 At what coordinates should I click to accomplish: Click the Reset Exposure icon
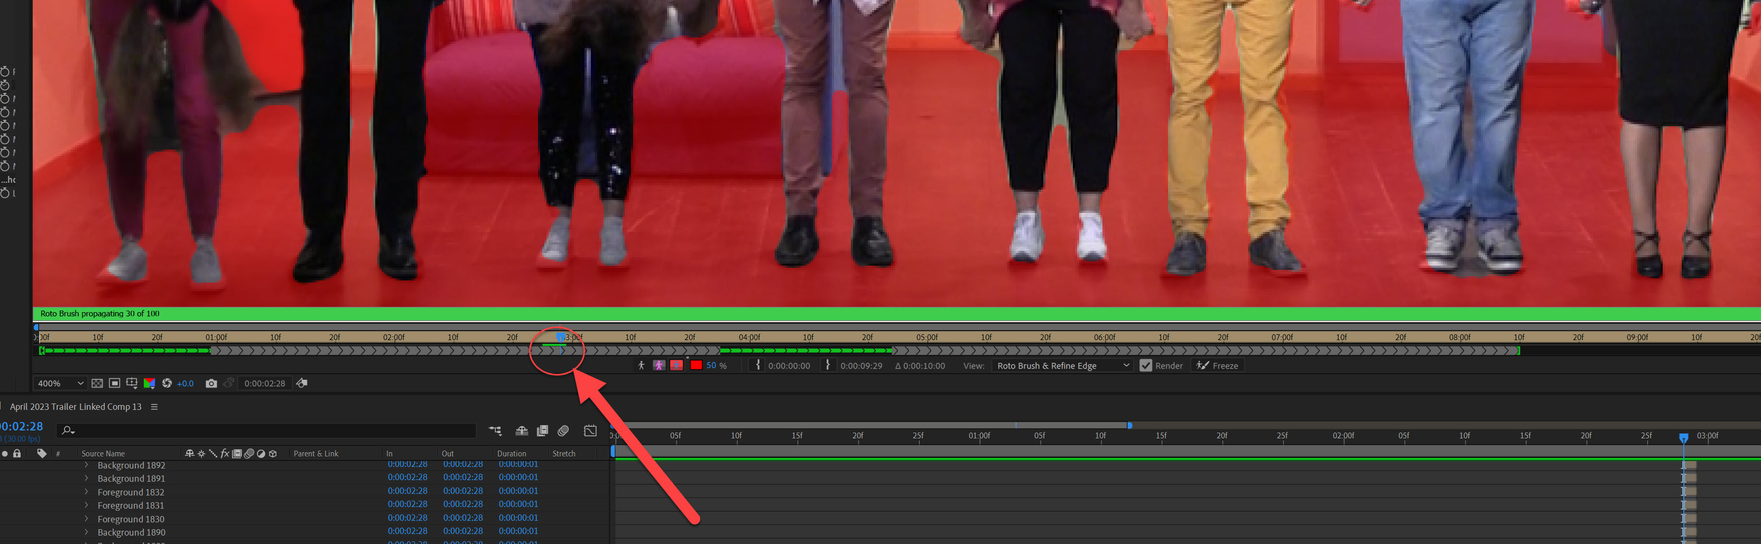(x=167, y=383)
